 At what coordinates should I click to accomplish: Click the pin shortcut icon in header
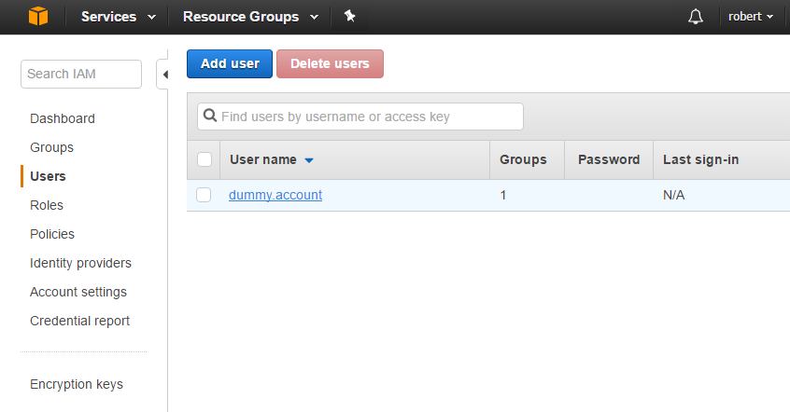point(349,16)
